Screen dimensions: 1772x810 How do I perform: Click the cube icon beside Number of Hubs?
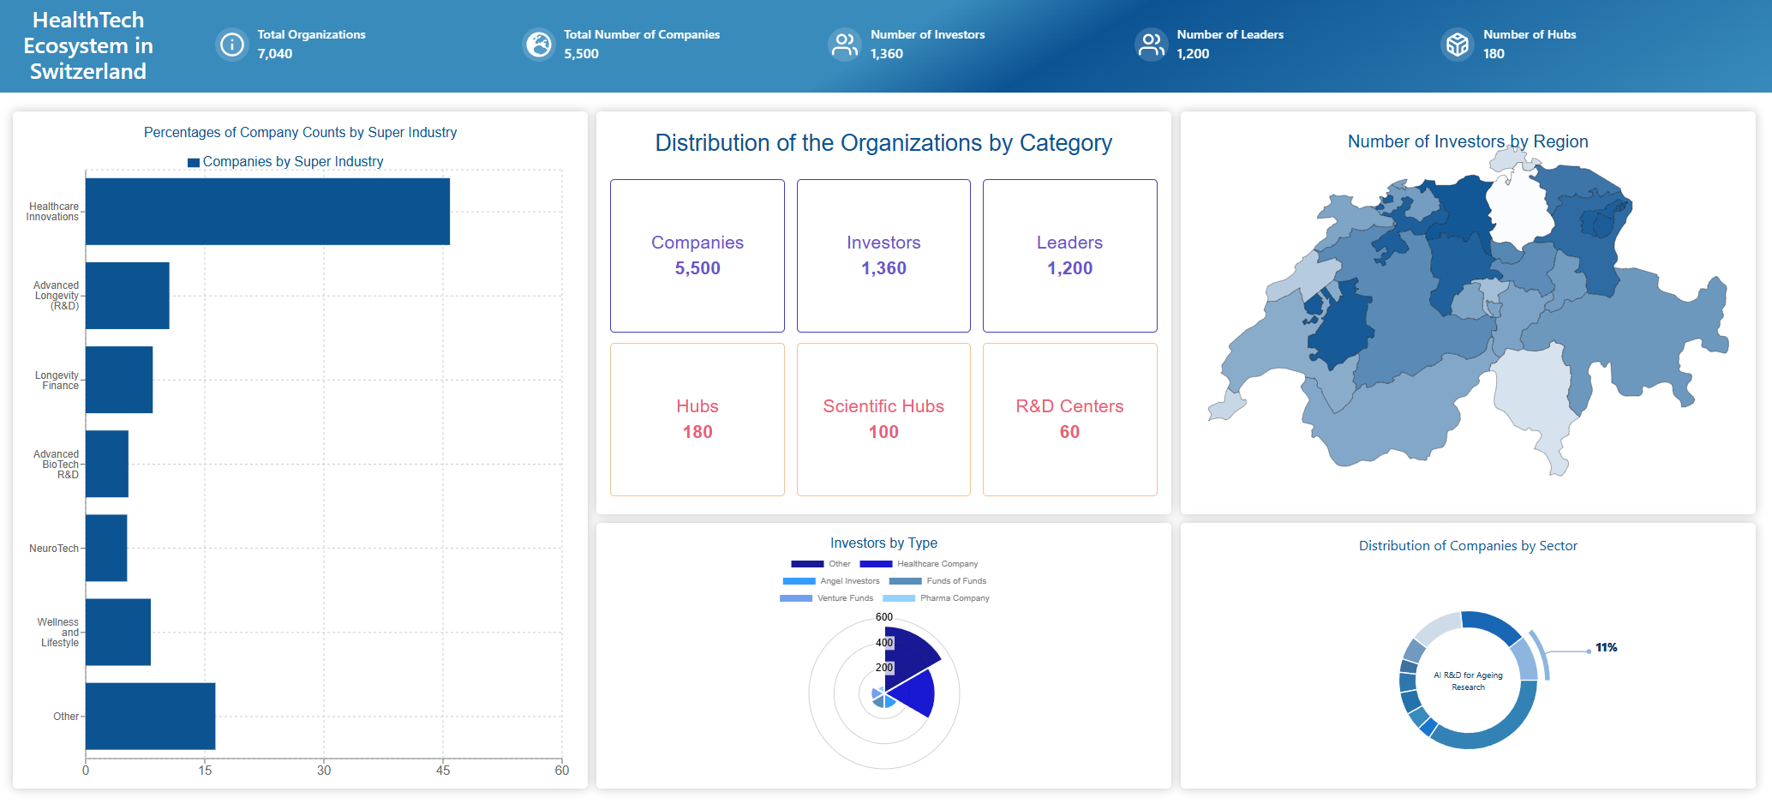pyautogui.click(x=1457, y=45)
